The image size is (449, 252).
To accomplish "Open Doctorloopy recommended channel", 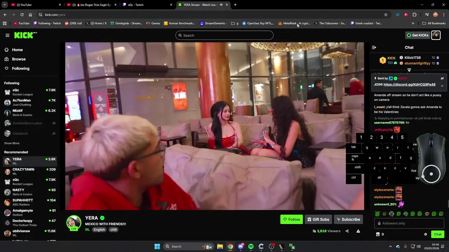I will coord(30,223).
